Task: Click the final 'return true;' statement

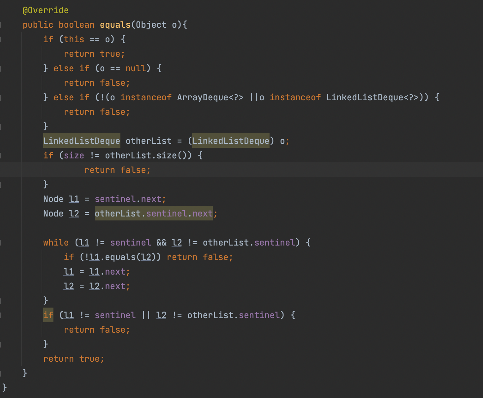Action: 74,359
